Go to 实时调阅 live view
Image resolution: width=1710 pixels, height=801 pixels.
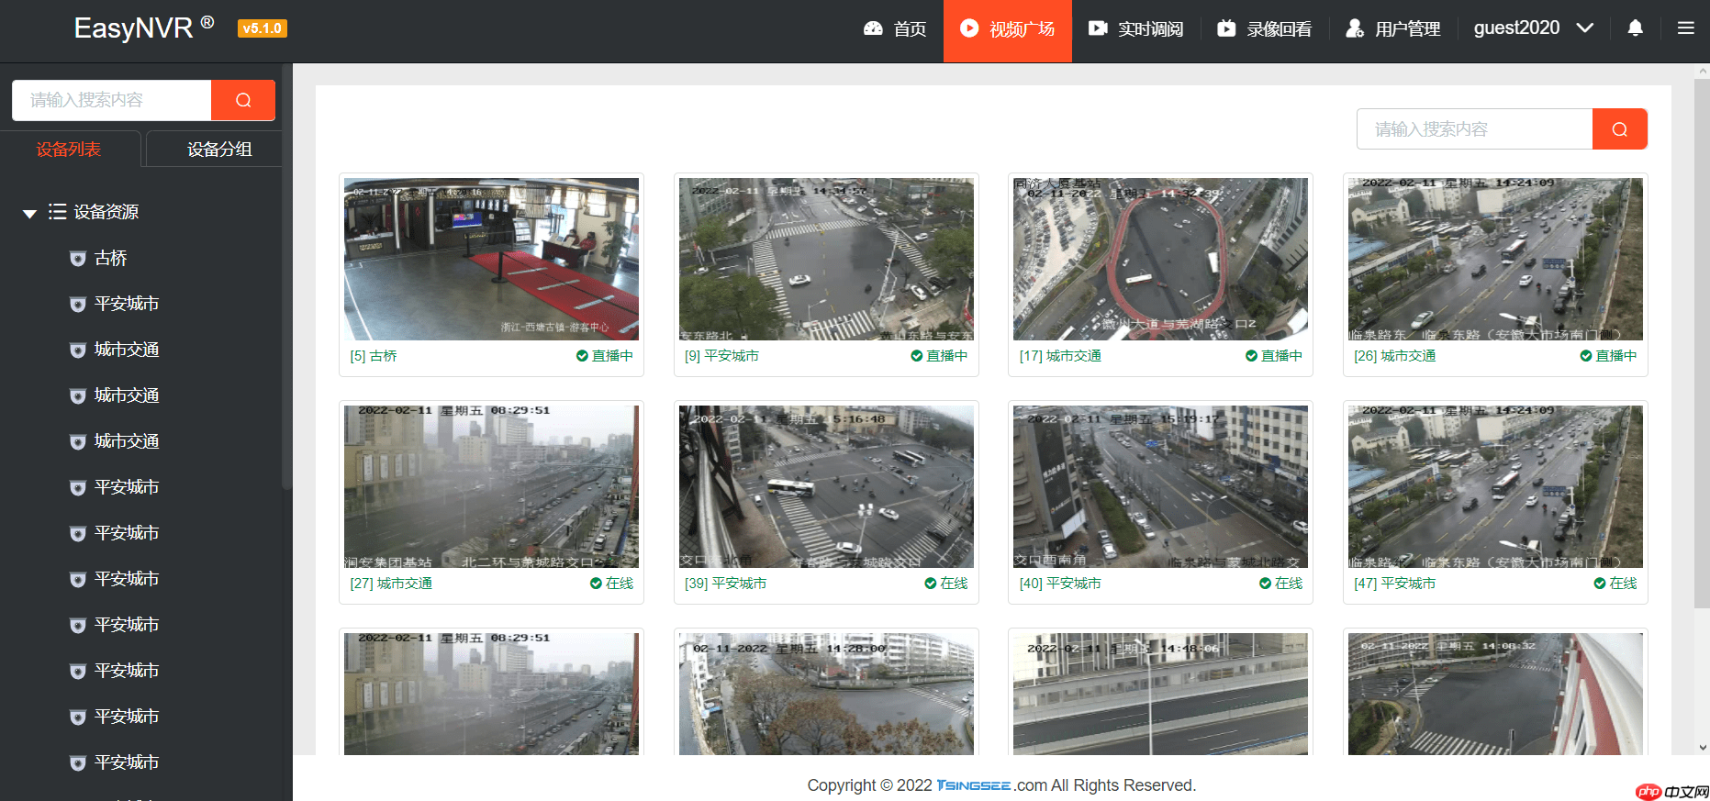pos(1136,29)
